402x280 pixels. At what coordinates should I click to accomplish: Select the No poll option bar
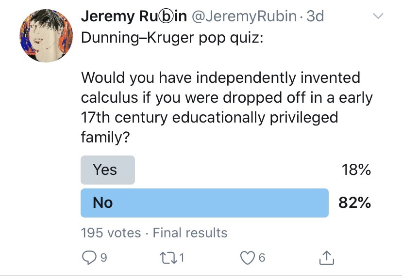coord(204,202)
